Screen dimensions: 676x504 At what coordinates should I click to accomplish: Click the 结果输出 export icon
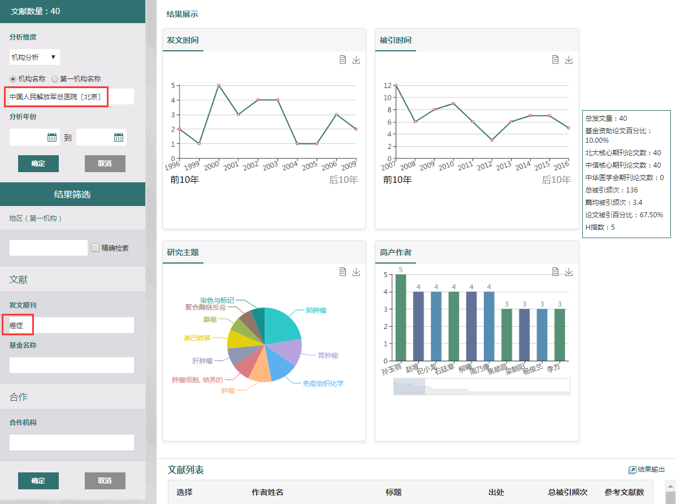632,470
